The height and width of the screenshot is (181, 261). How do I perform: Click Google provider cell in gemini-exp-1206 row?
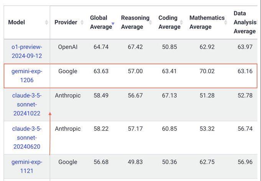[x=68, y=71]
